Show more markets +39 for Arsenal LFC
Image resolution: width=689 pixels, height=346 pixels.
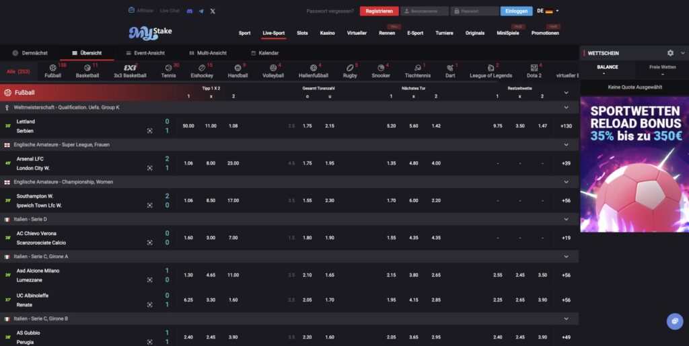566,163
